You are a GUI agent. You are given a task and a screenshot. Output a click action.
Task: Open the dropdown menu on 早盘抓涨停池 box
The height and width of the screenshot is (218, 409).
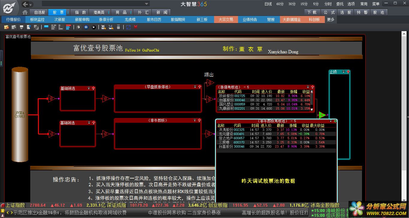195,87
